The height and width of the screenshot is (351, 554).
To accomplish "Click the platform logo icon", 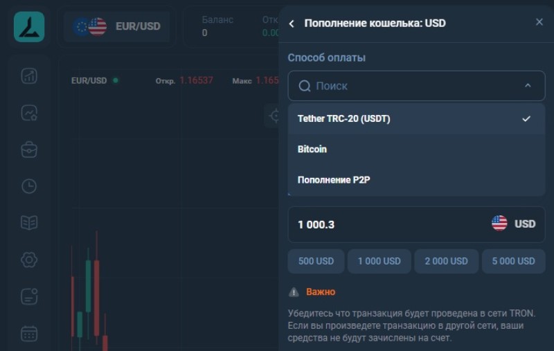I will [x=29, y=27].
